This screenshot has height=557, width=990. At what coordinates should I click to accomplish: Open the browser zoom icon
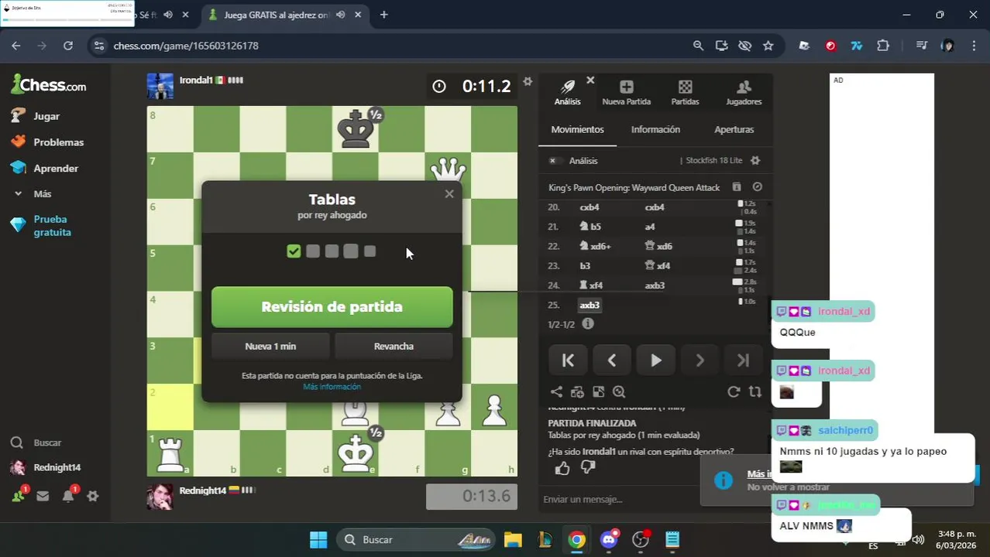[x=698, y=46]
